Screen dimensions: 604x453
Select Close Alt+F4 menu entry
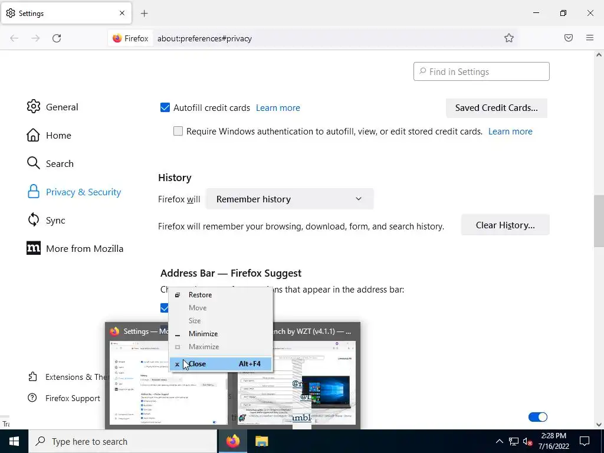(x=221, y=363)
